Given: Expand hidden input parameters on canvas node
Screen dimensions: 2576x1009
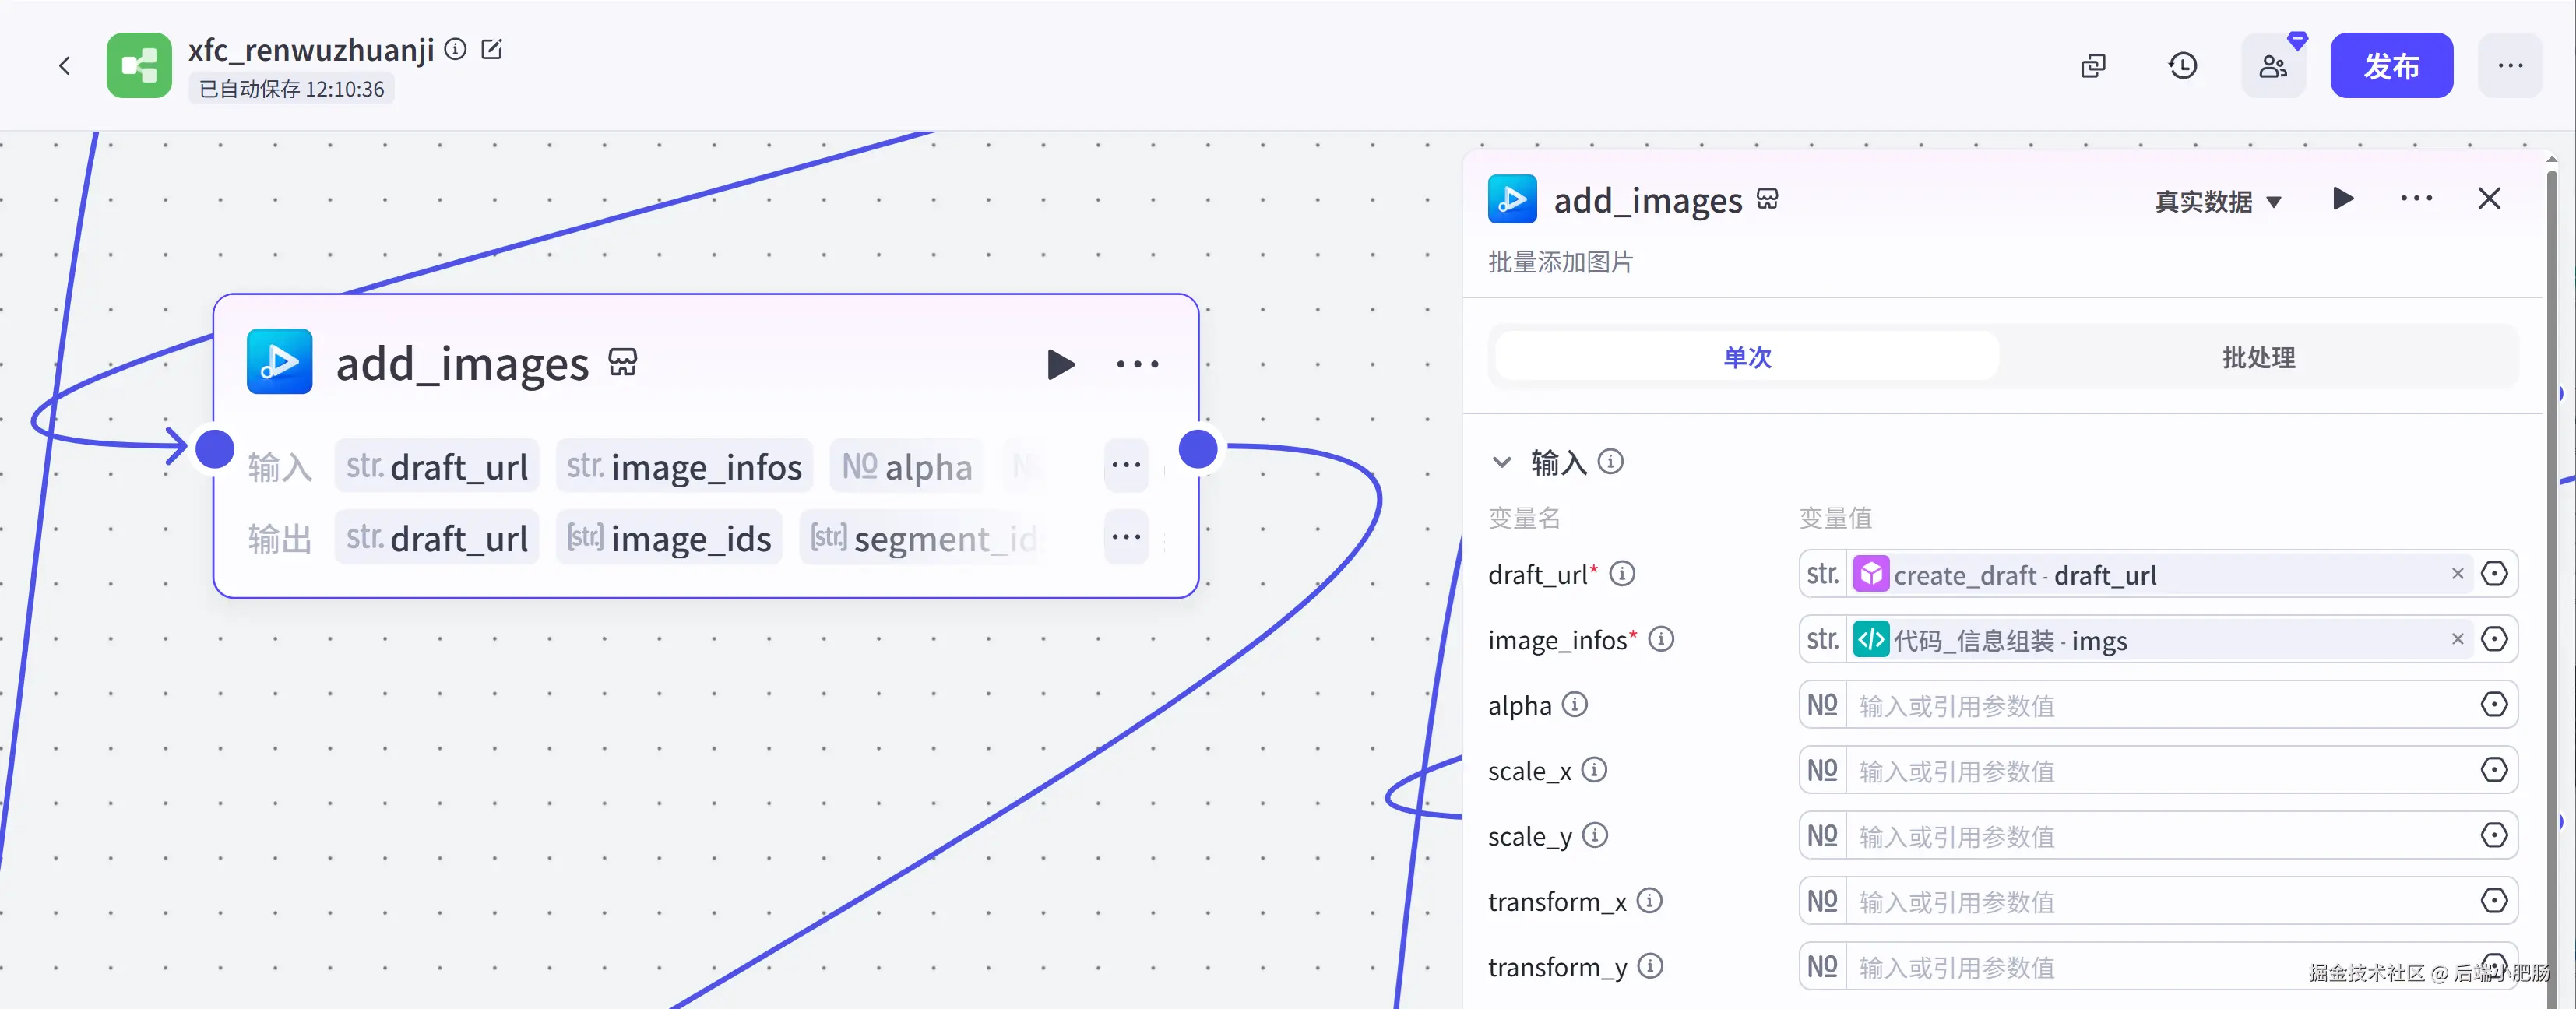Looking at the screenshot, I should 1126,466.
